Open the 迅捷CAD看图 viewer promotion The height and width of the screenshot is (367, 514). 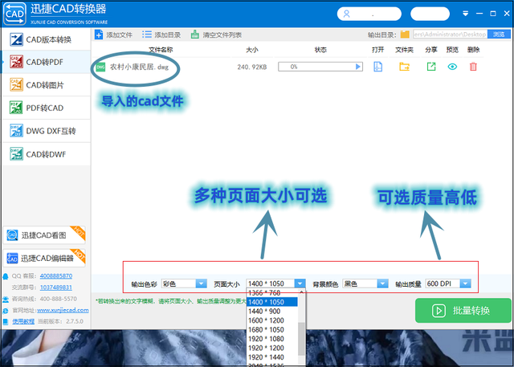(44, 235)
